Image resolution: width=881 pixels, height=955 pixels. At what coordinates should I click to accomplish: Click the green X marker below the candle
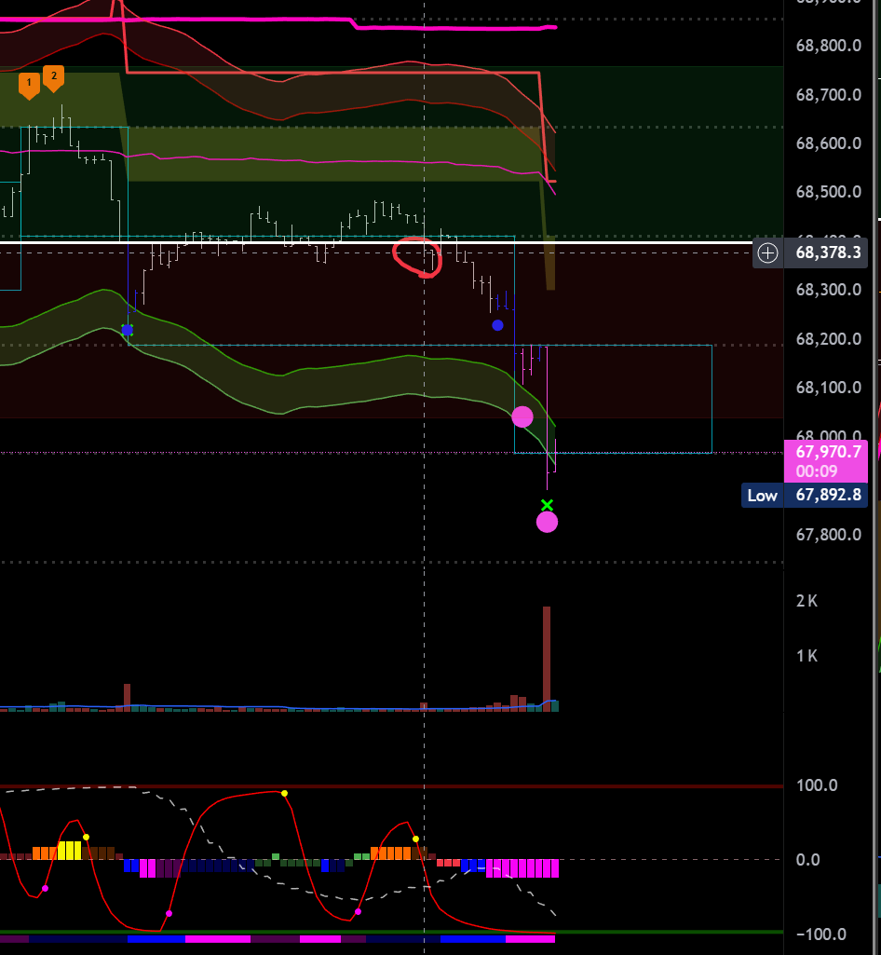[547, 505]
